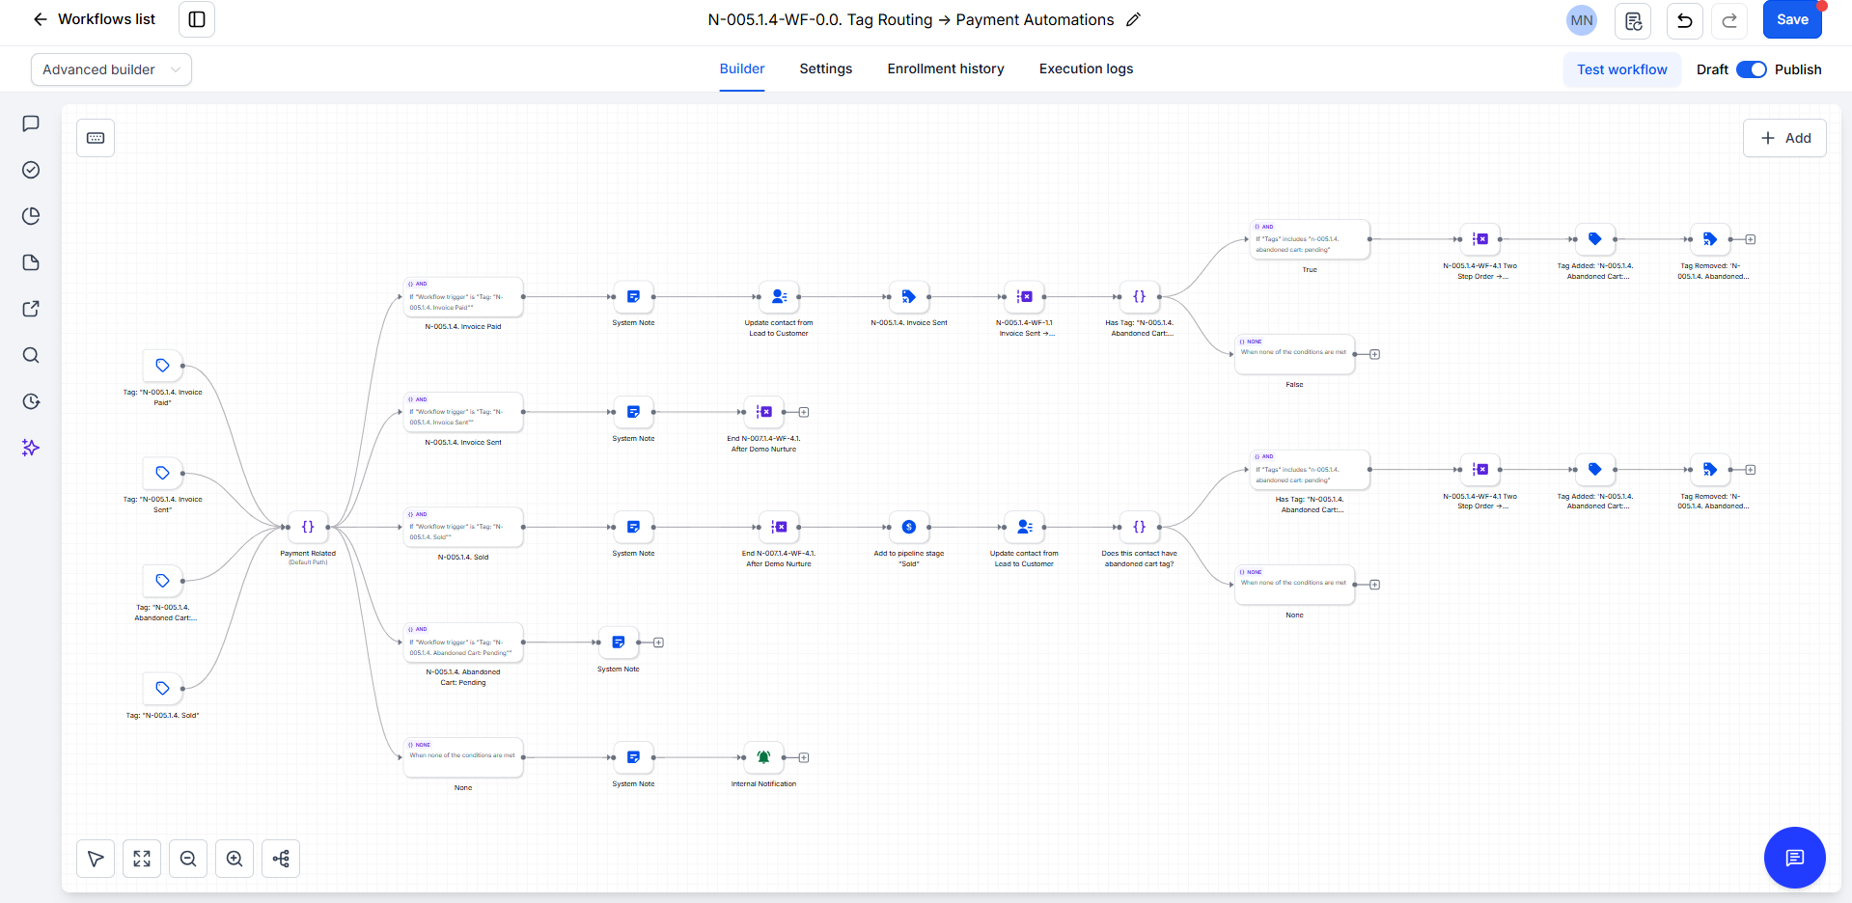Screen dimensions: 1852x903
Task: Open the Abandoned Cart Pending condition box
Action: click(x=463, y=643)
